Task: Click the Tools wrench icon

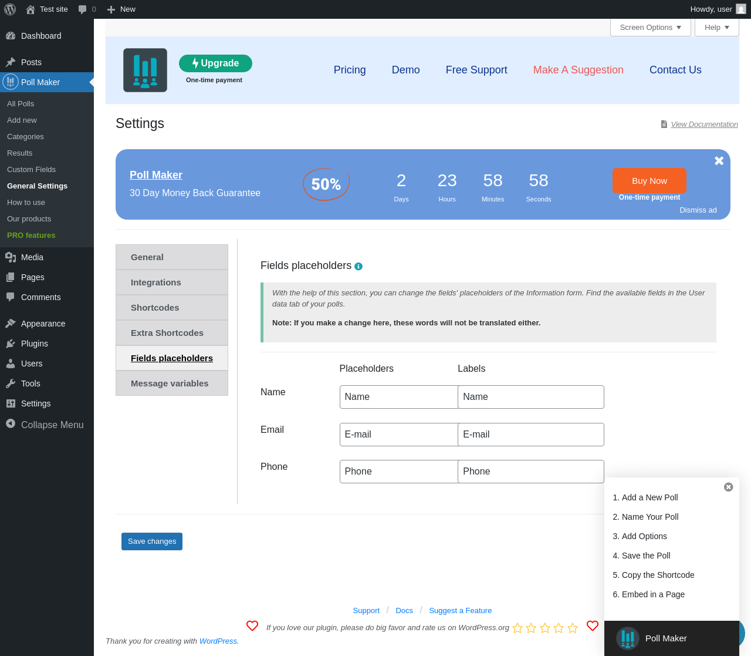Action: tap(11, 383)
